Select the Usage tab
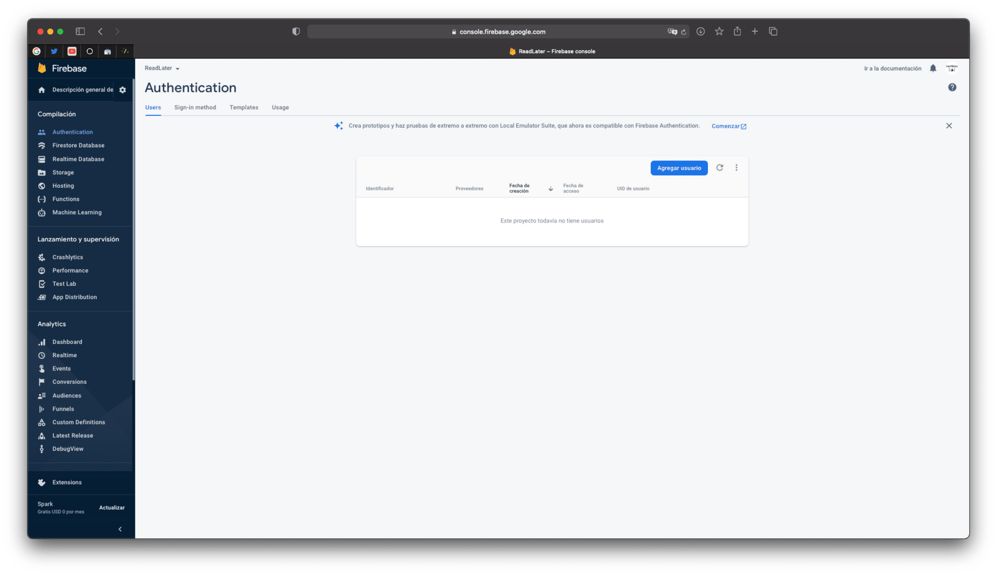Image resolution: width=997 pixels, height=575 pixels. (280, 107)
